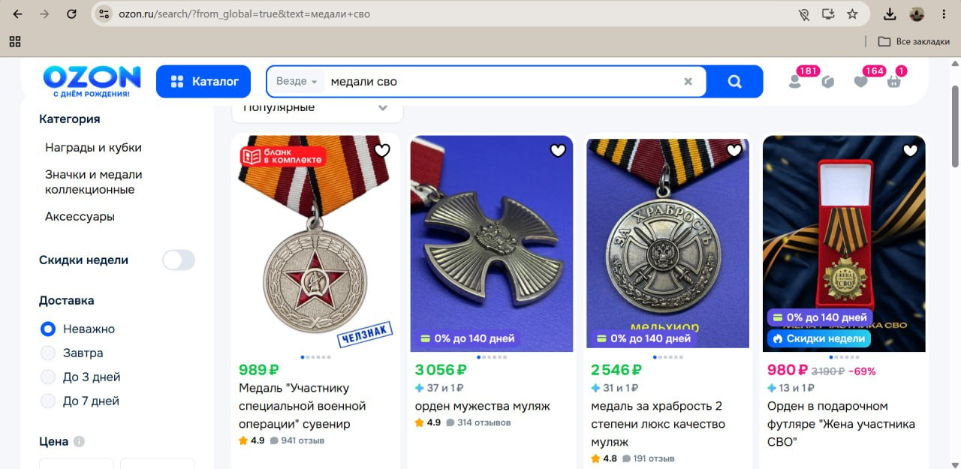Toggle the Скидки недели switch

179,260
